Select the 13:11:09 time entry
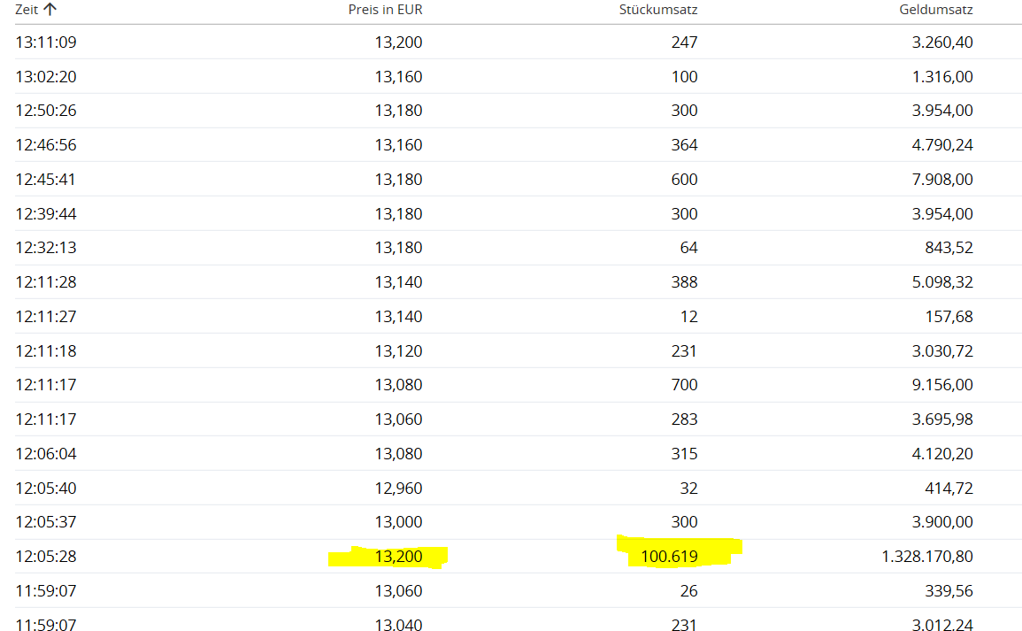Image resolution: width=1022 pixels, height=631 pixels. 46,42
